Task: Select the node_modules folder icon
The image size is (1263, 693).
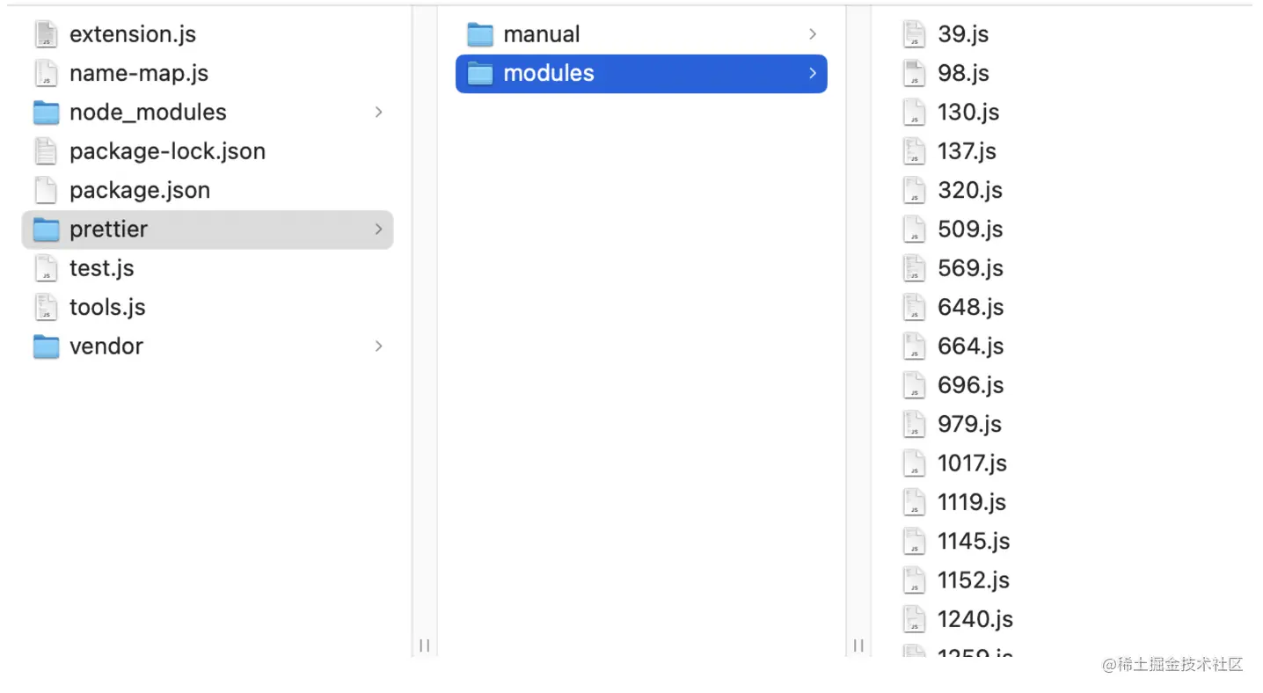Action: (x=46, y=113)
